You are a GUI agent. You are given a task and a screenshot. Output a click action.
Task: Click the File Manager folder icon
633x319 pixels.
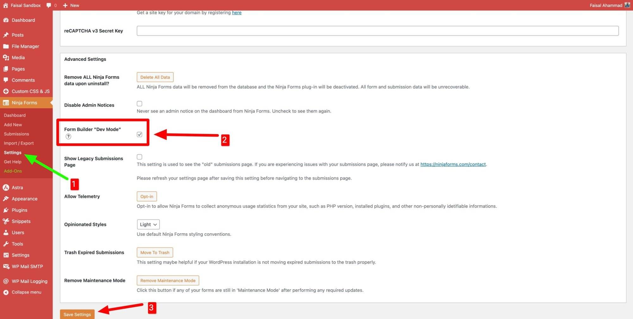(6, 46)
